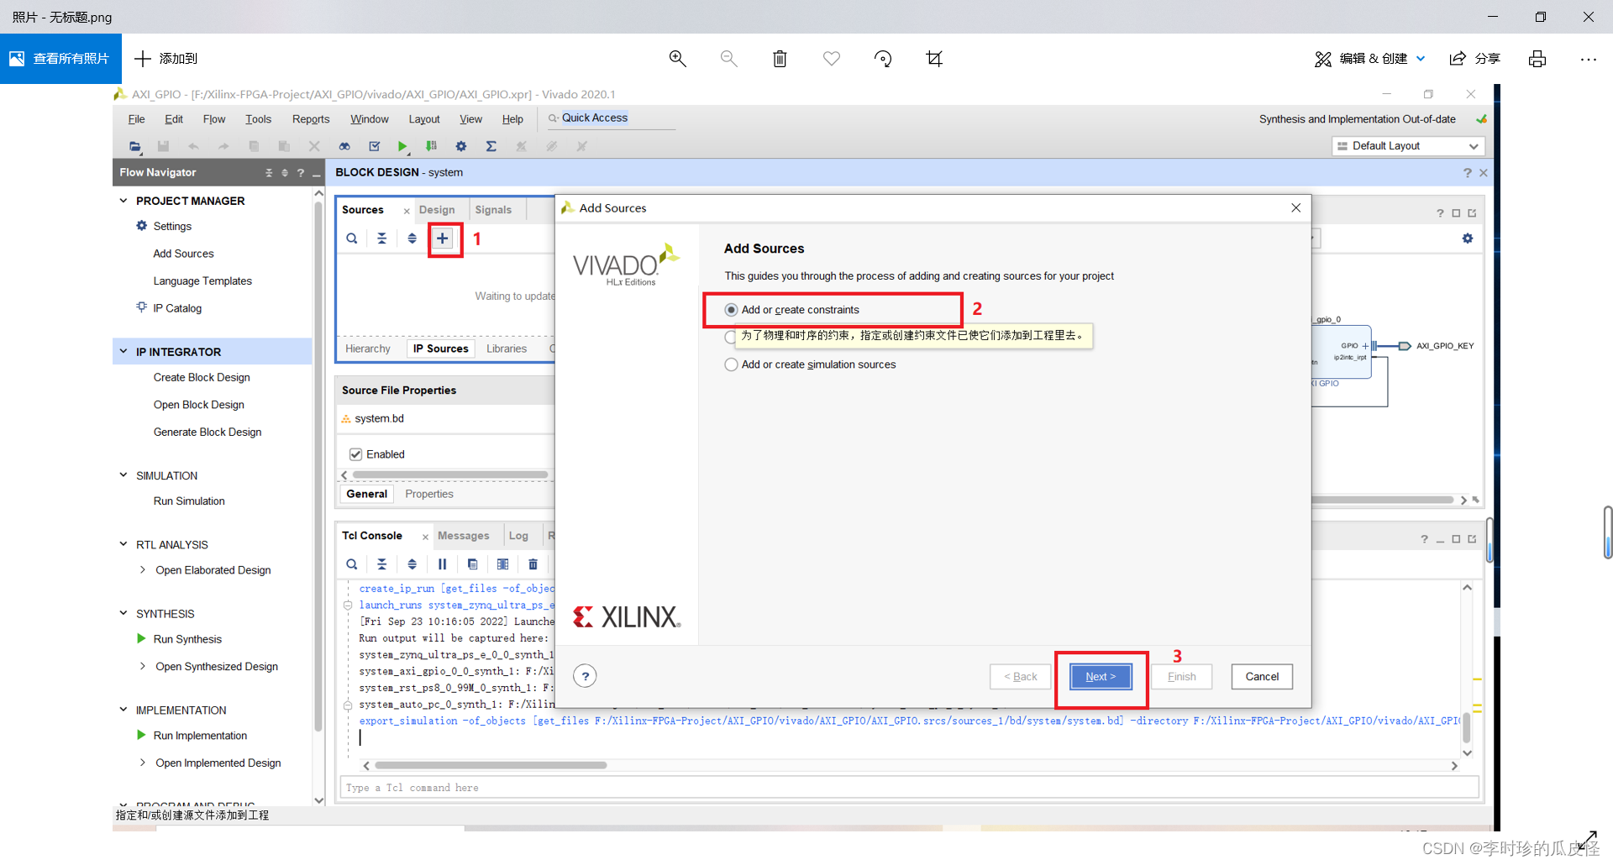
Task: Click Generate Block Design
Action: point(208,432)
